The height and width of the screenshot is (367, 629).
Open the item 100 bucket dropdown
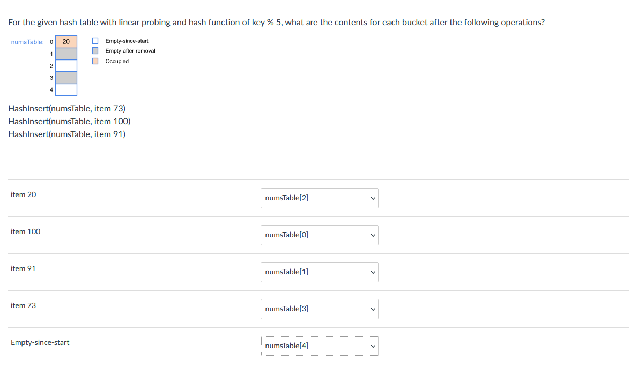tap(319, 235)
